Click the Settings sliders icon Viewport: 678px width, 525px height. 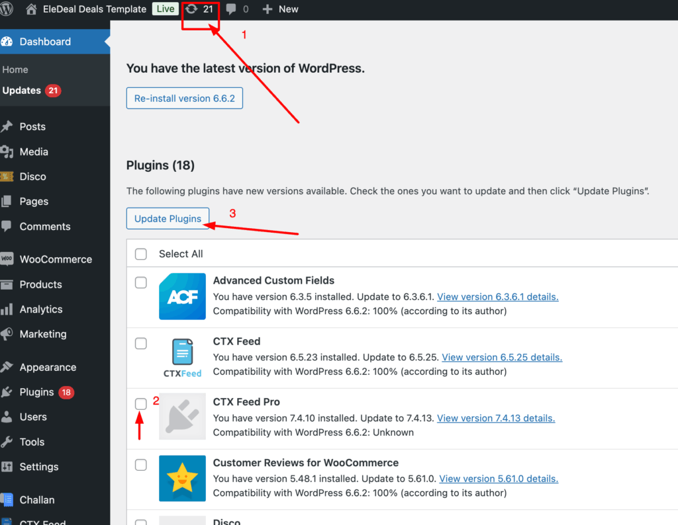coord(7,467)
